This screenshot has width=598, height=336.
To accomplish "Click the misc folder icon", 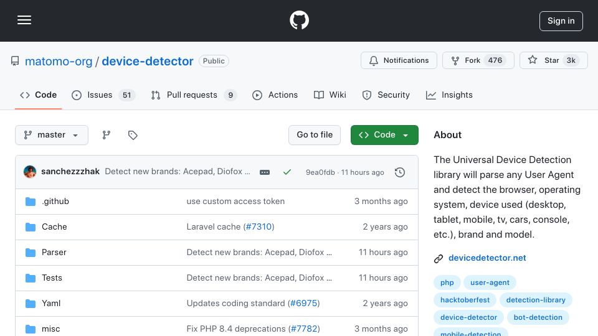I will [x=31, y=329].
